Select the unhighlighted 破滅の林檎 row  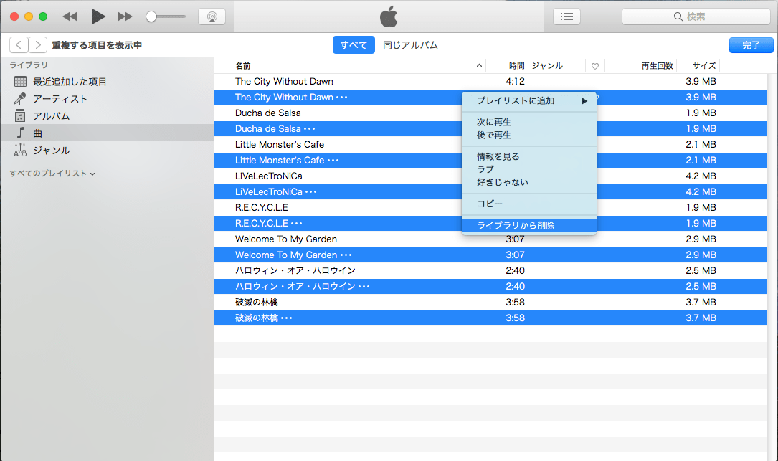coord(490,303)
